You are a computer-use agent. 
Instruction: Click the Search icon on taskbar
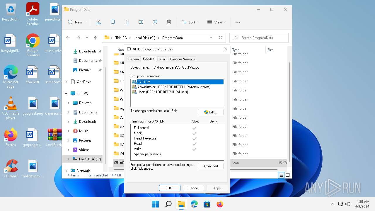pos(168,204)
